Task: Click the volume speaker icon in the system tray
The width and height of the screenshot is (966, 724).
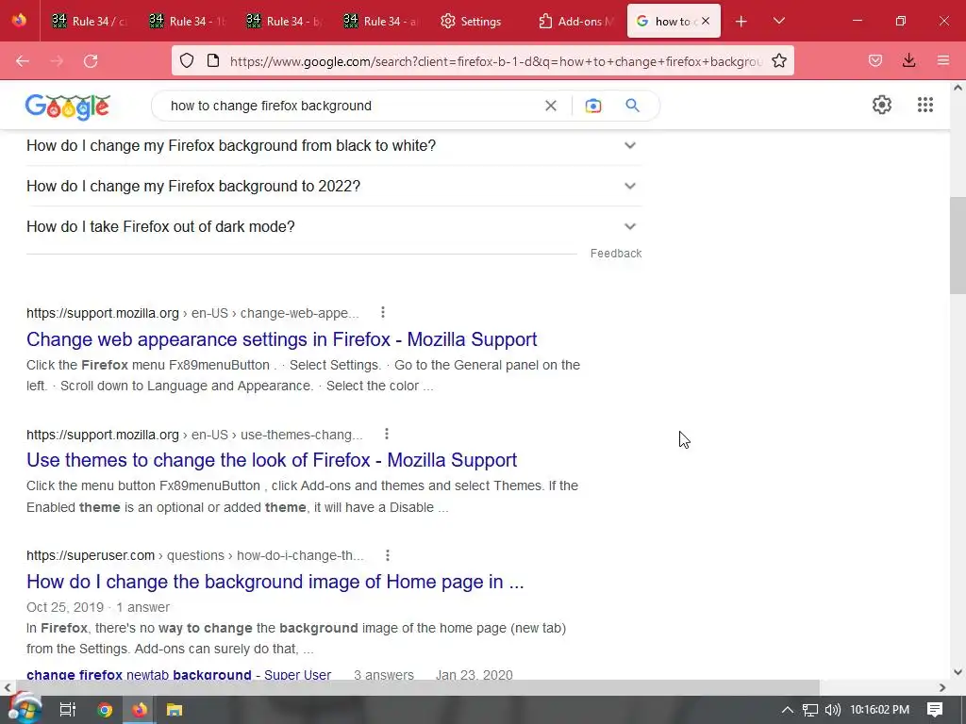Action: click(832, 710)
